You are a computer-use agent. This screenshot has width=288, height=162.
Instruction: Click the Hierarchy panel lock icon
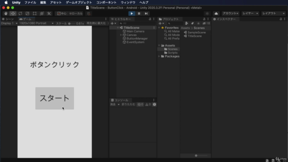[x=150, y=19]
